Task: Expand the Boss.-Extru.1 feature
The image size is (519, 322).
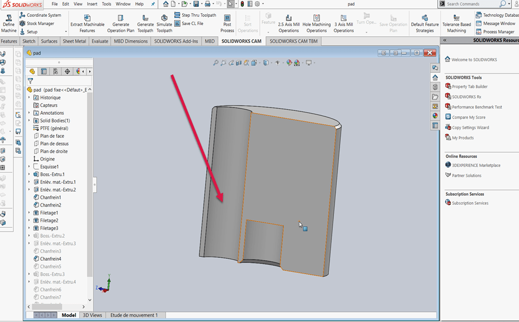Action: tap(29, 174)
